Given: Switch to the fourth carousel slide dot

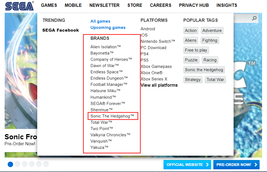Looking at the screenshot, I should tap(32, 164).
